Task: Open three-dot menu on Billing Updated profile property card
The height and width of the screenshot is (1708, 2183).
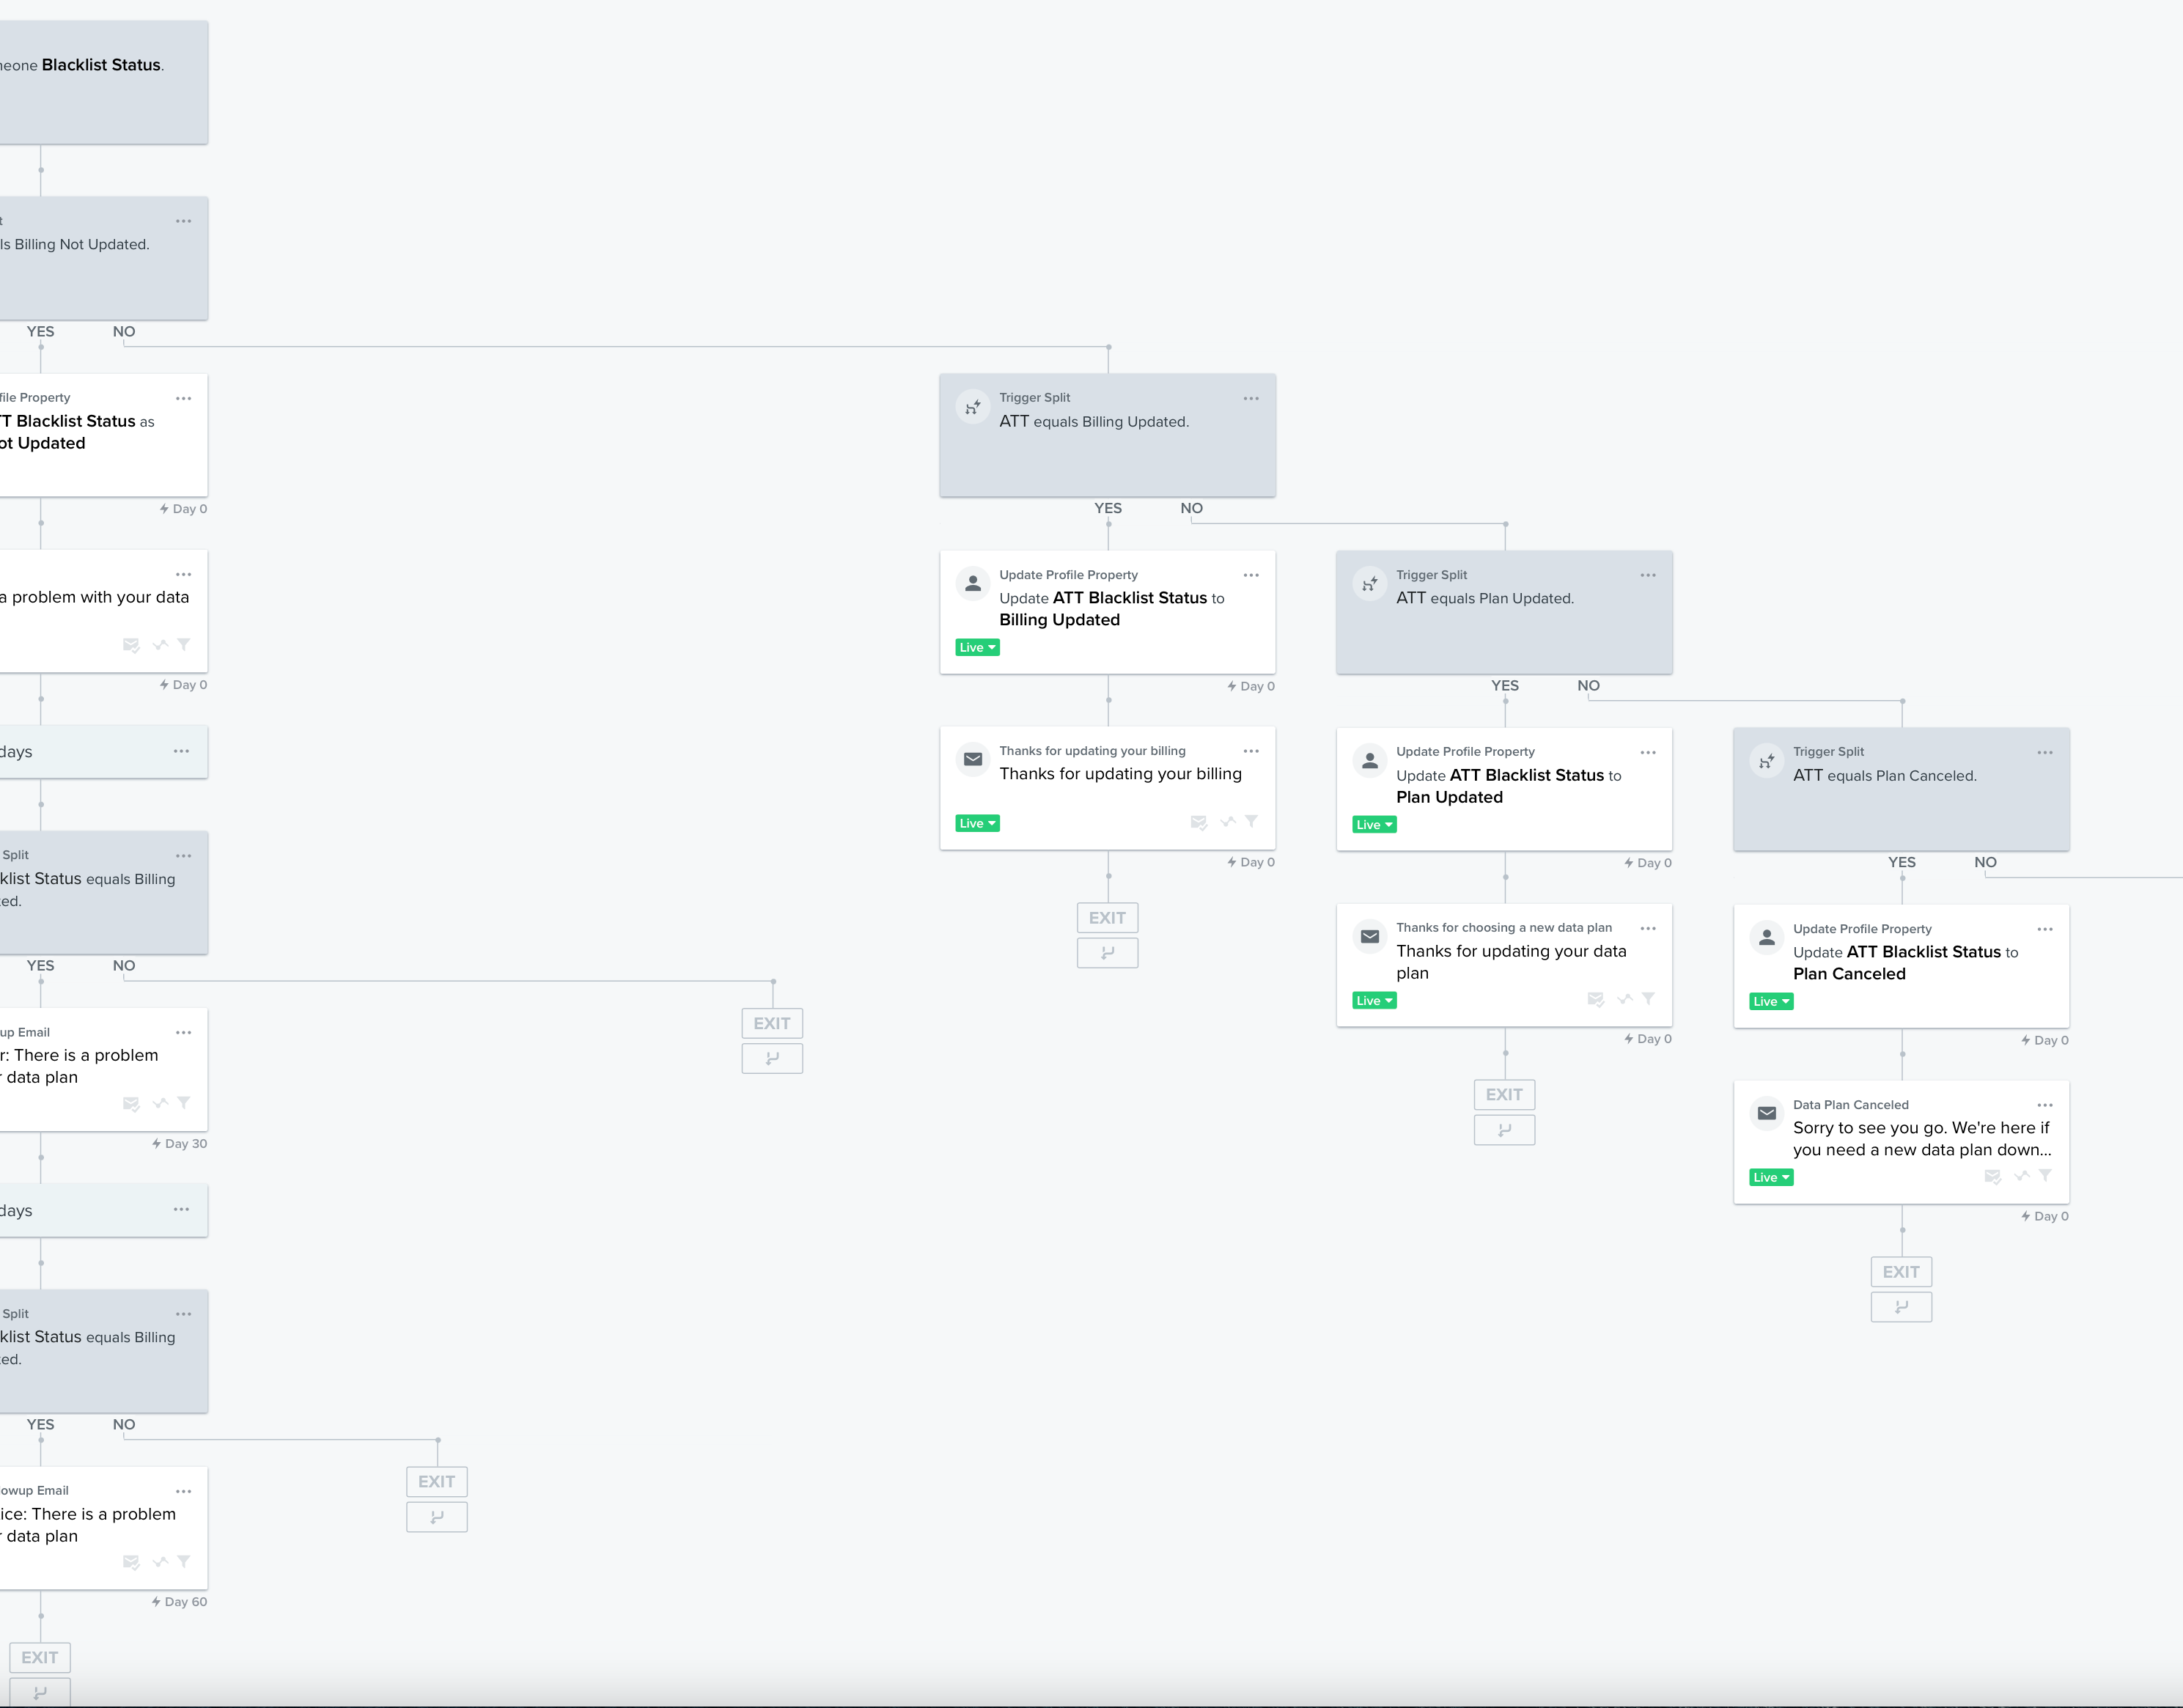Action: (1251, 575)
